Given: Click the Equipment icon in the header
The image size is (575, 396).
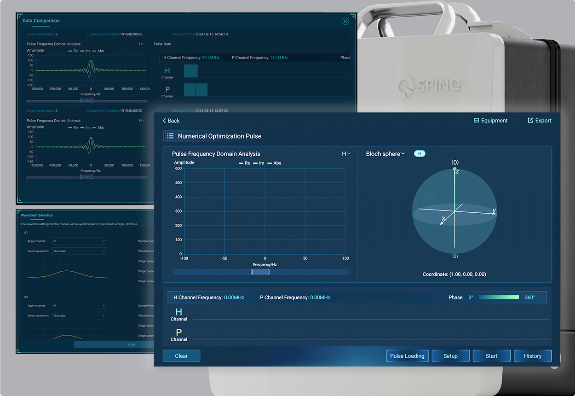Looking at the screenshot, I should pyautogui.click(x=477, y=121).
